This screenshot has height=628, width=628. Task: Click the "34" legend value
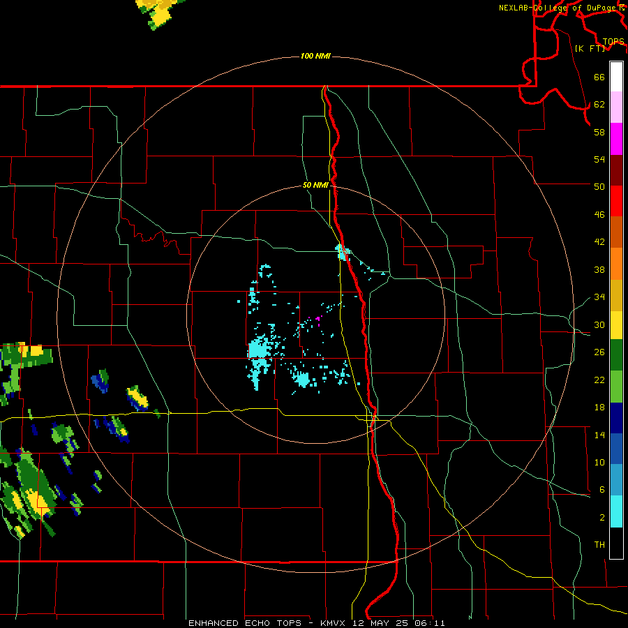click(x=599, y=297)
